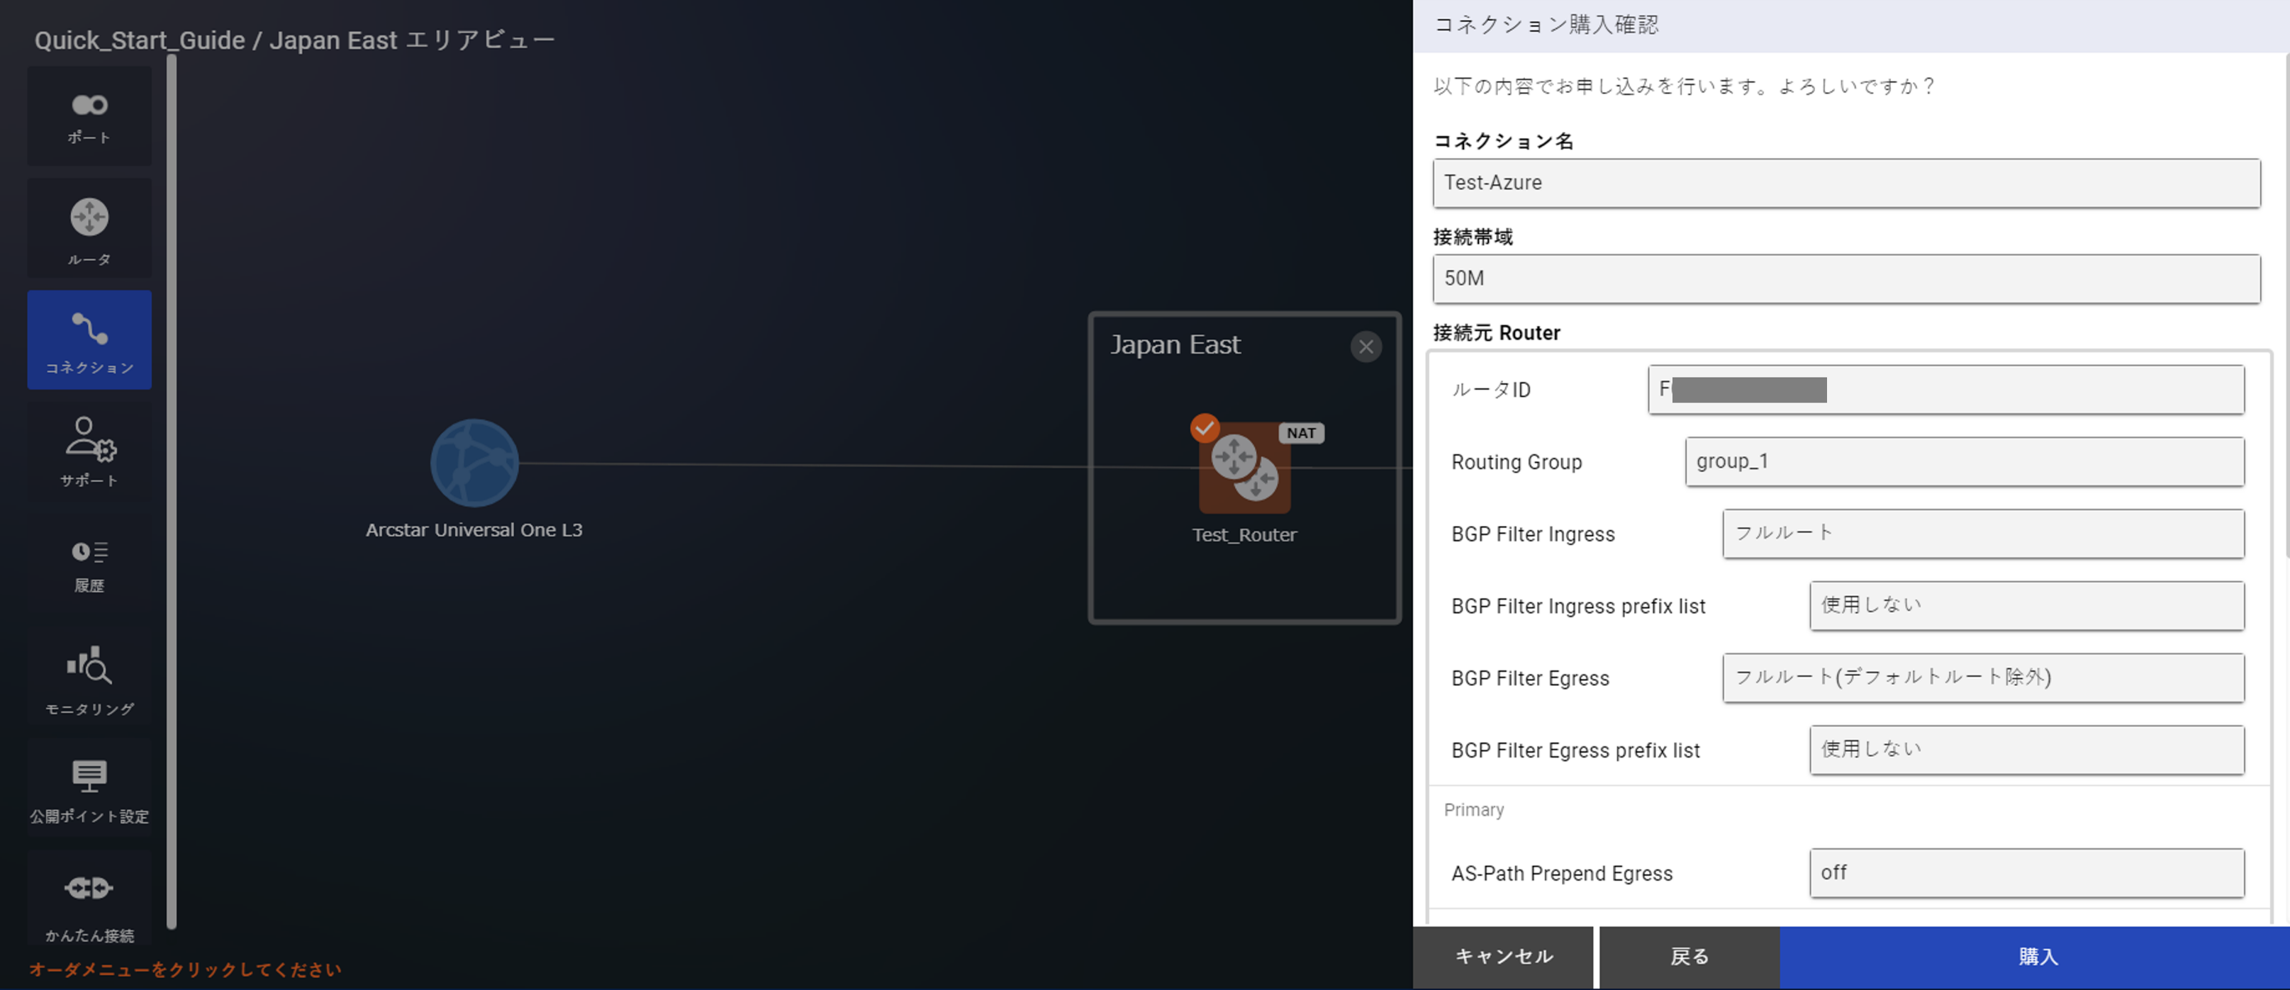The width and height of the screenshot is (2290, 990).
Task: Click the Arcstar Universal One L3 node
Action: pos(474,463)
